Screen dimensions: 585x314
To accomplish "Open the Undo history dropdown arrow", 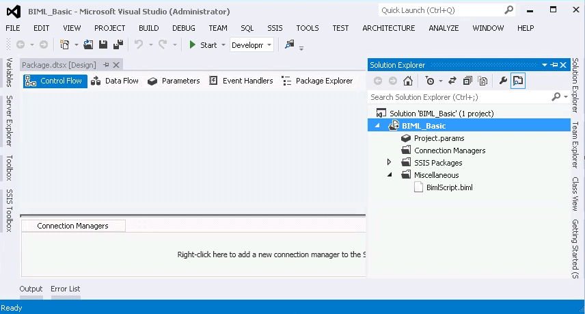I will [x=151, y=45].
